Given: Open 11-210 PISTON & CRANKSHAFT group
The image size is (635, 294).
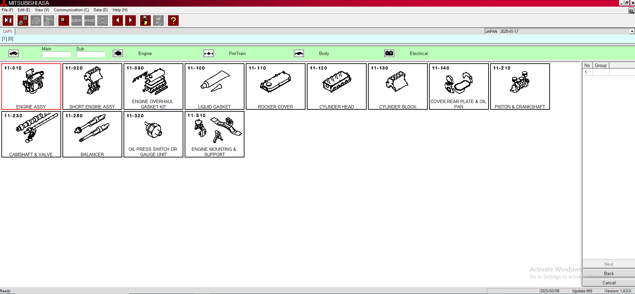Looking at the screenshot, I should point(520,87).
